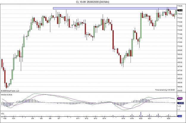Screen dimensions: 186x123
Task: Click the 8/13 date label
Action: coord(95,119)
